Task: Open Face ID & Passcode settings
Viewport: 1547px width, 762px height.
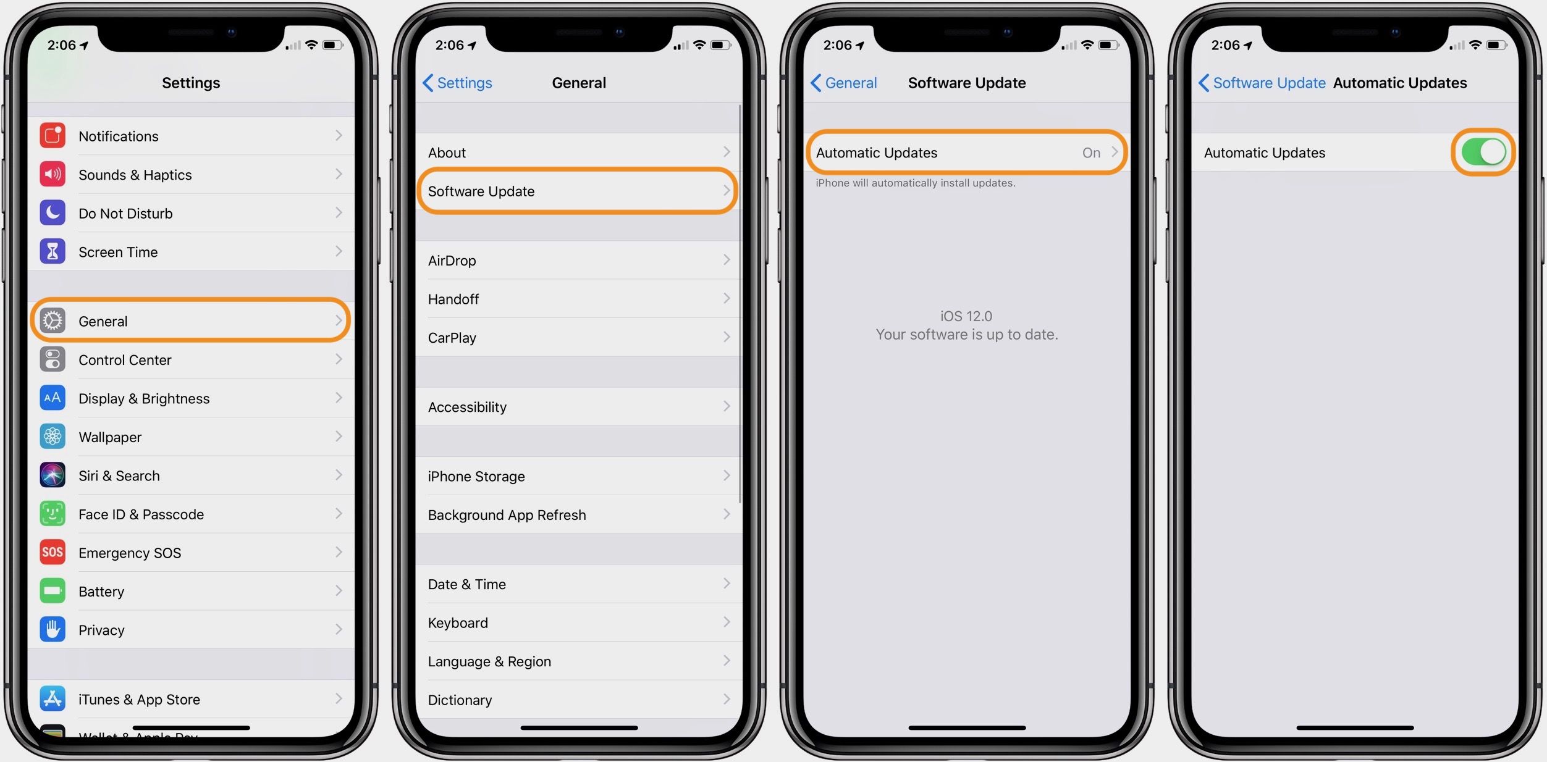Action: (x=192, y=509)
